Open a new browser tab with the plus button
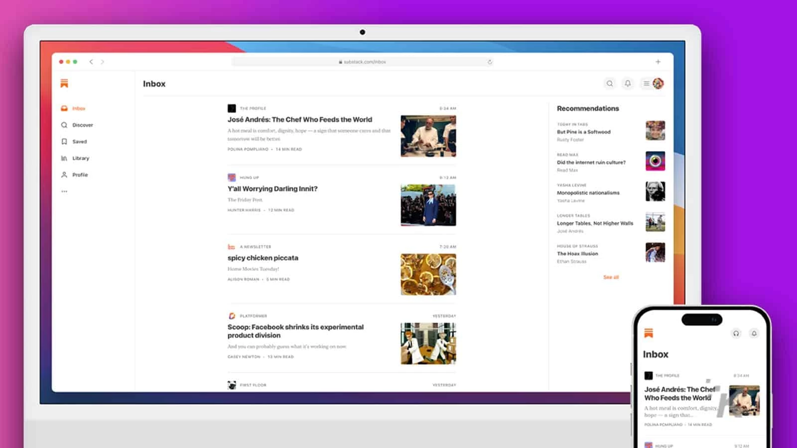The image size is (797, 448). pyautogui.click(x=658, y=61)
